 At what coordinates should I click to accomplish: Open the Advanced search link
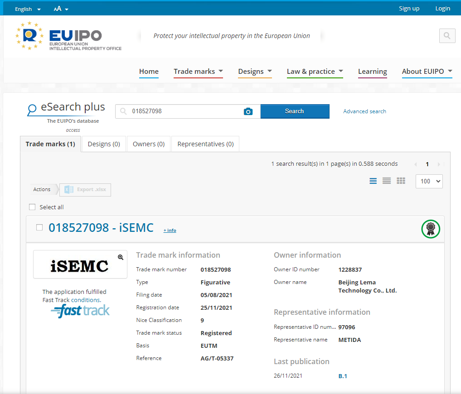[x=364, y=111]
